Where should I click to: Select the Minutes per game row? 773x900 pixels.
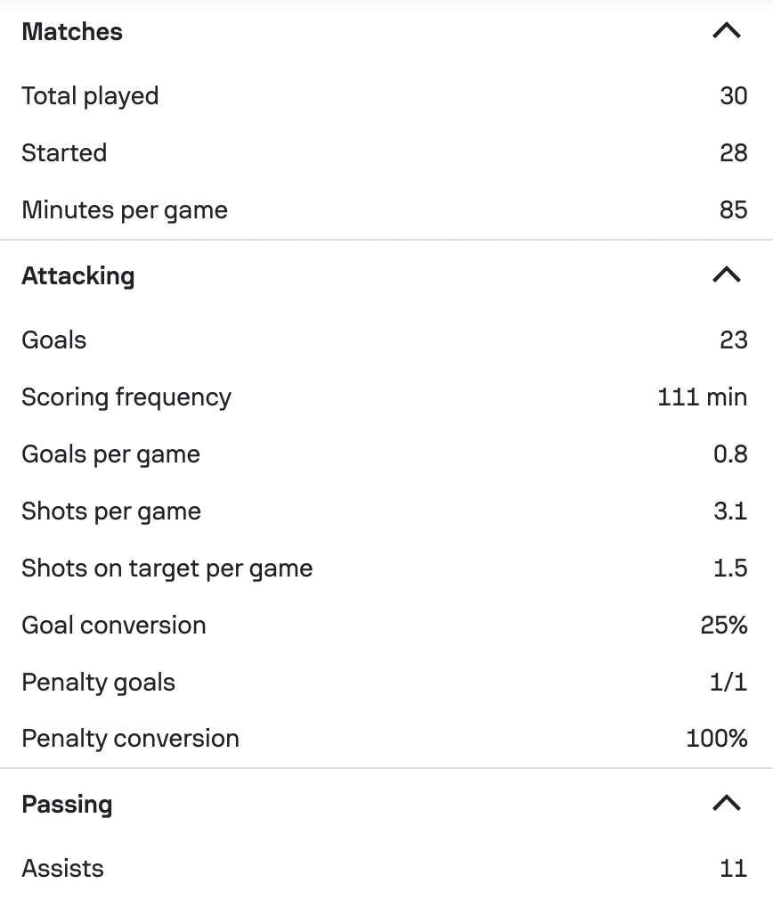pyautogui.click(x=386, y=210)
